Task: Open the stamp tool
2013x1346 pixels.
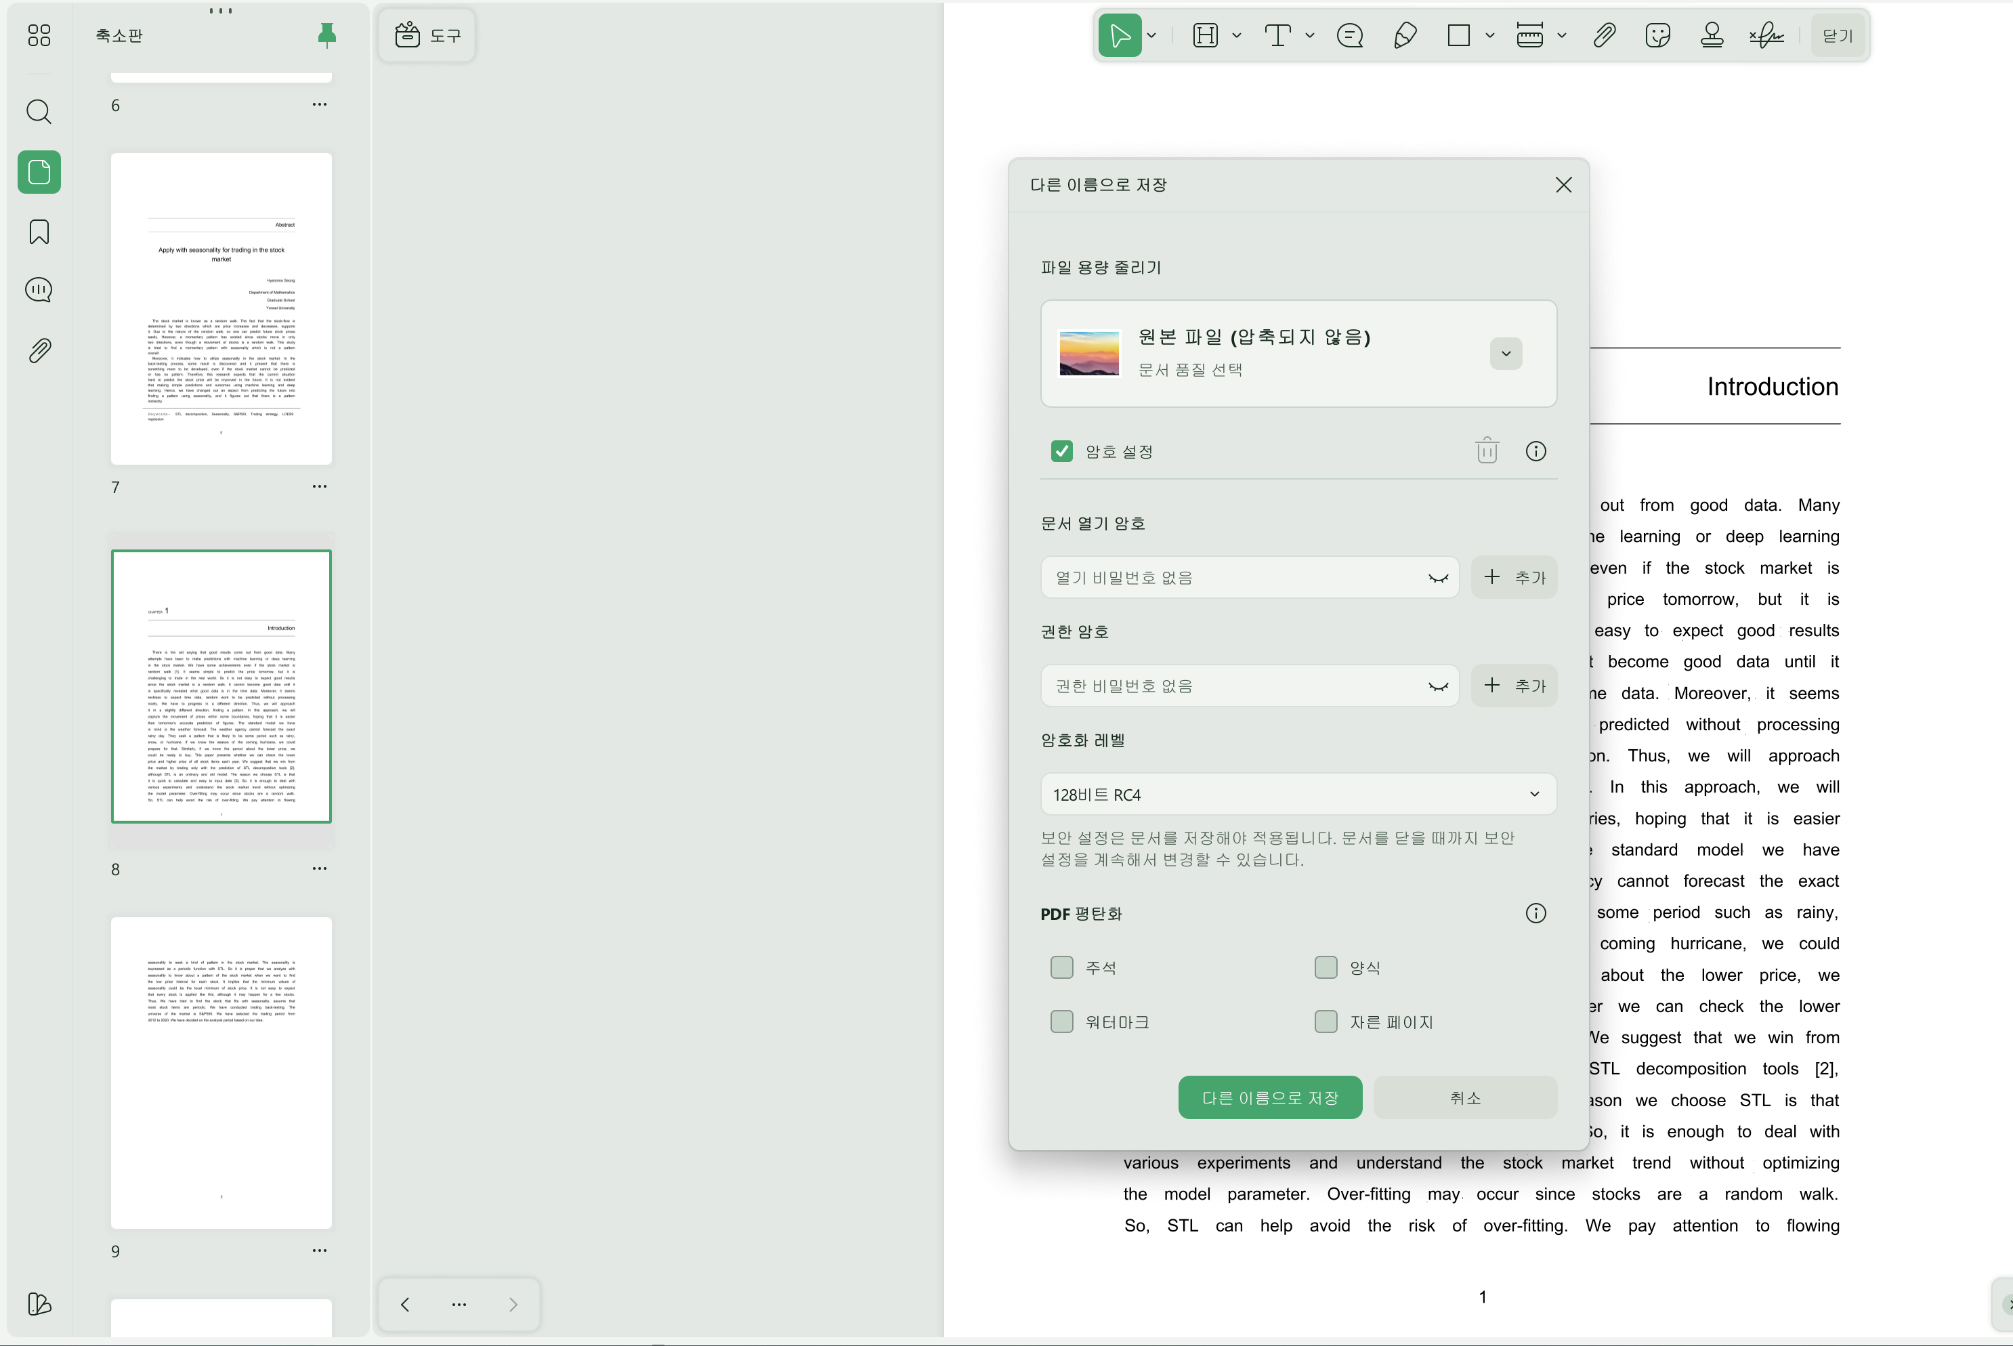Action: (x=1712, y=35)
